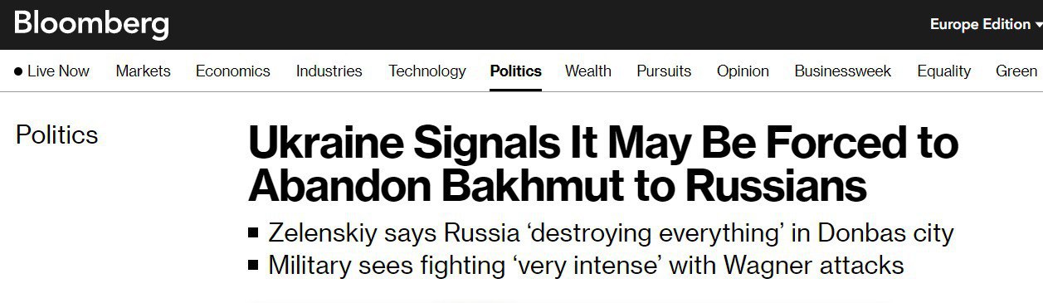
Task: Click the Live Now dot indicator
Action: coord(18,72)
